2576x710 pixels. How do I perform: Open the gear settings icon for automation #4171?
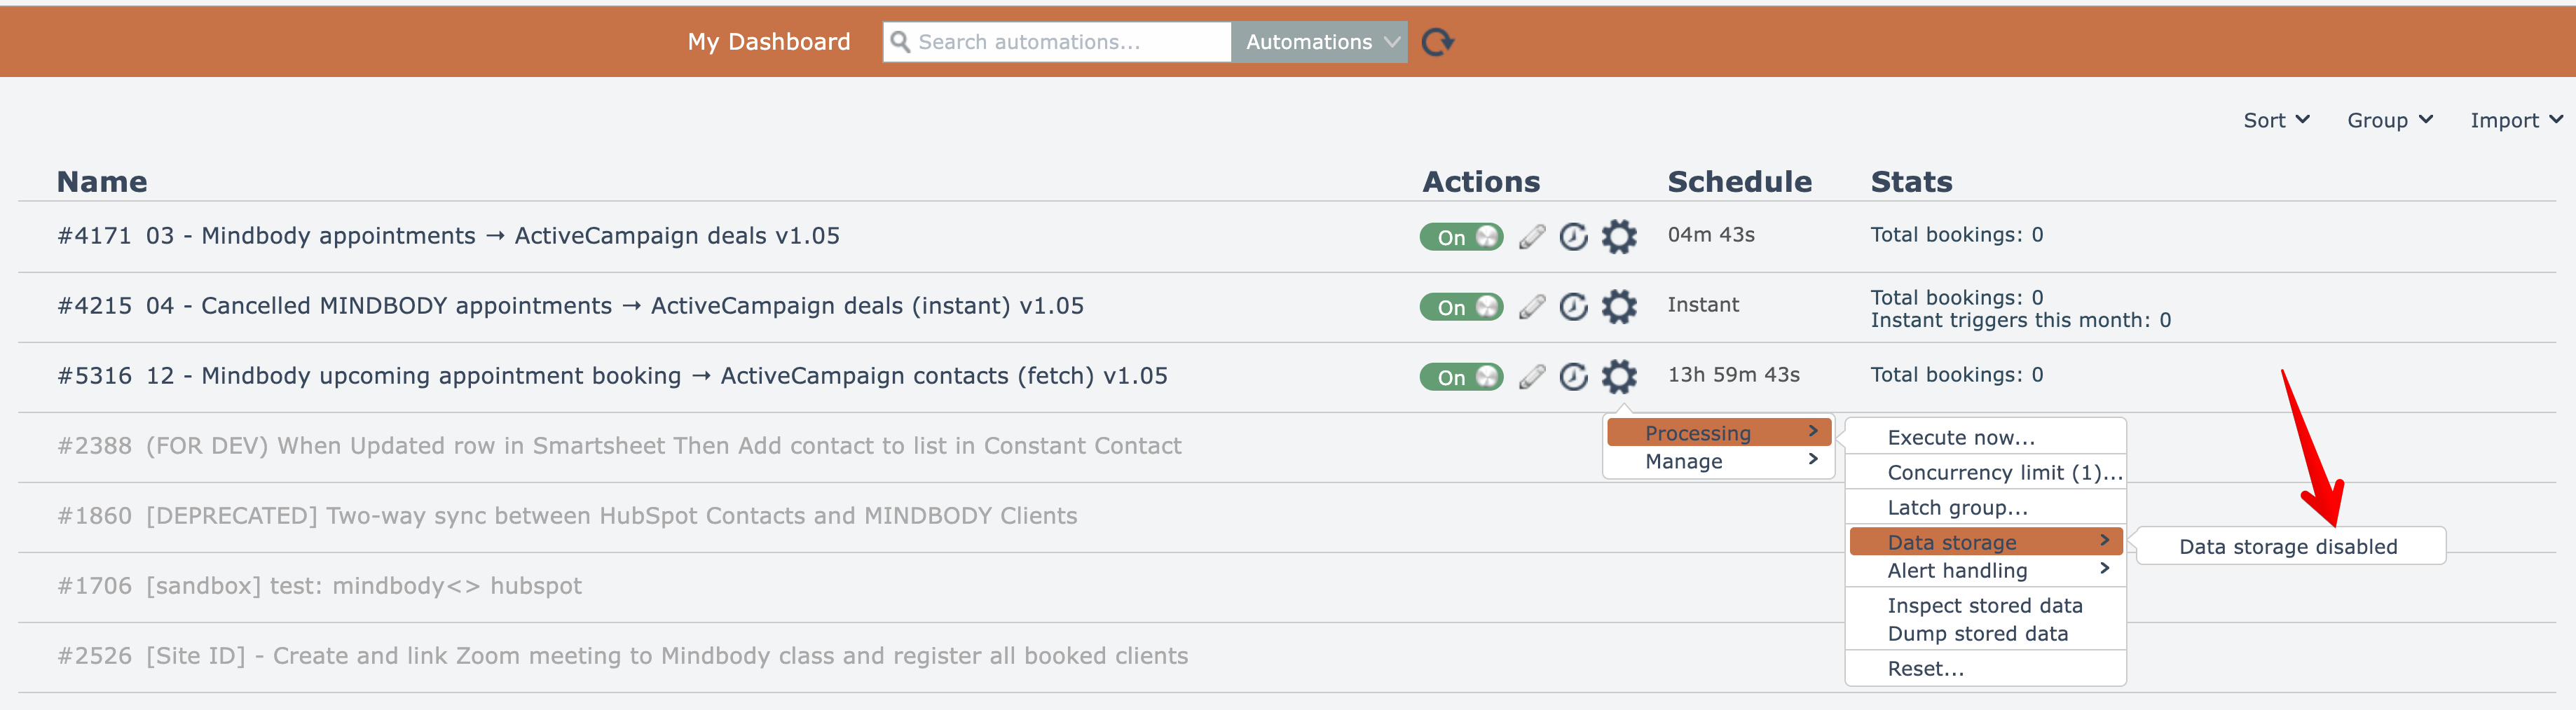(1618, 237)
